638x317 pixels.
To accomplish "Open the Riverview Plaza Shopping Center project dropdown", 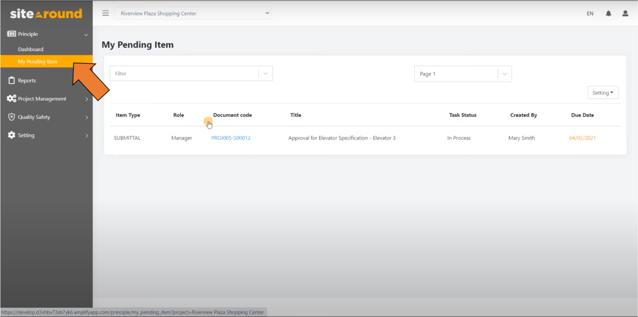I will pos(193,13).
